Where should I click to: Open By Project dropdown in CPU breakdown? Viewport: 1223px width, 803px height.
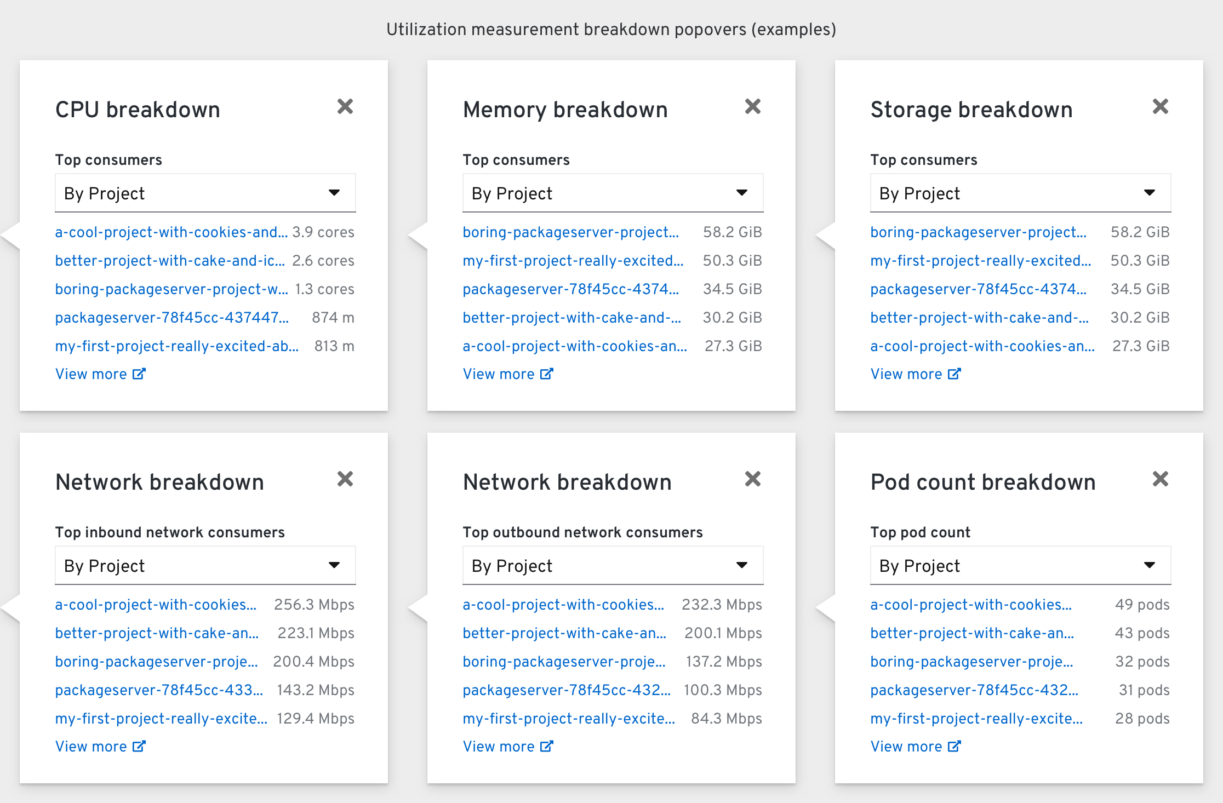pos(205,193)
